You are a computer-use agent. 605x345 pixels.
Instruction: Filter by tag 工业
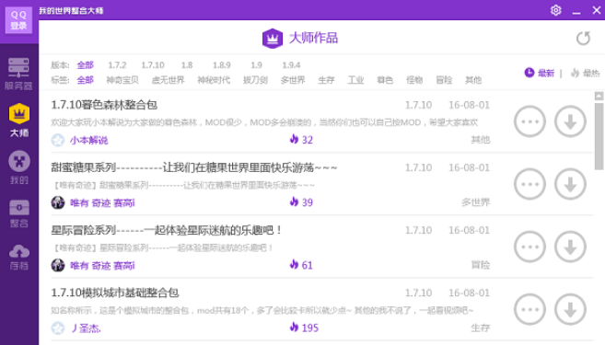355,80
